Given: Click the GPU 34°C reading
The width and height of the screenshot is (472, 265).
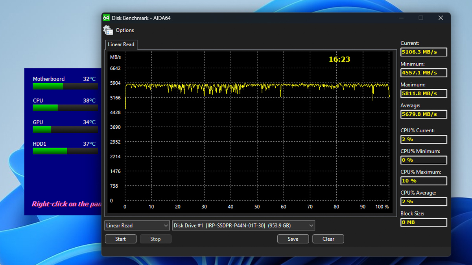Looking at the screenshot, I should (x=89, y=122).
